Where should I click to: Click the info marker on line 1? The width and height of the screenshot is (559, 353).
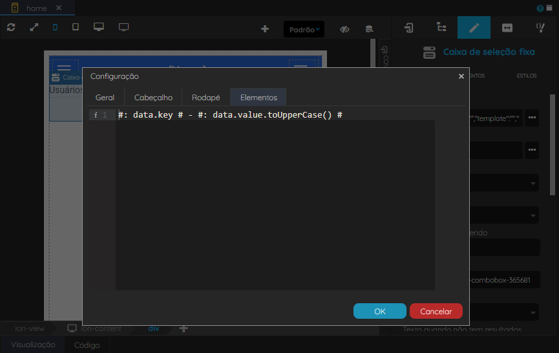point(96,115)
